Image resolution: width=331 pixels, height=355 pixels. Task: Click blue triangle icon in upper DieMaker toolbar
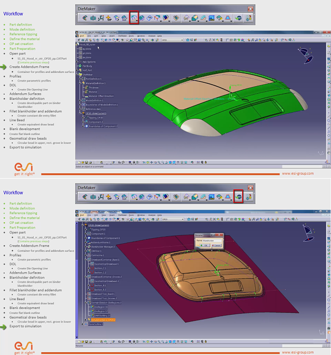227,18
